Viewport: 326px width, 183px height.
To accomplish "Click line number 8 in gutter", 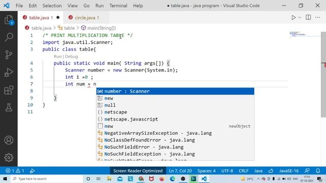I will [32, 91].
